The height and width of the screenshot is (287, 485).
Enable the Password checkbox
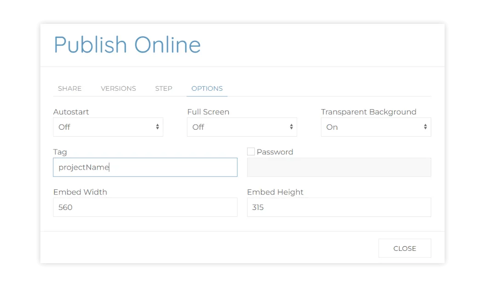tap(251, 152)
